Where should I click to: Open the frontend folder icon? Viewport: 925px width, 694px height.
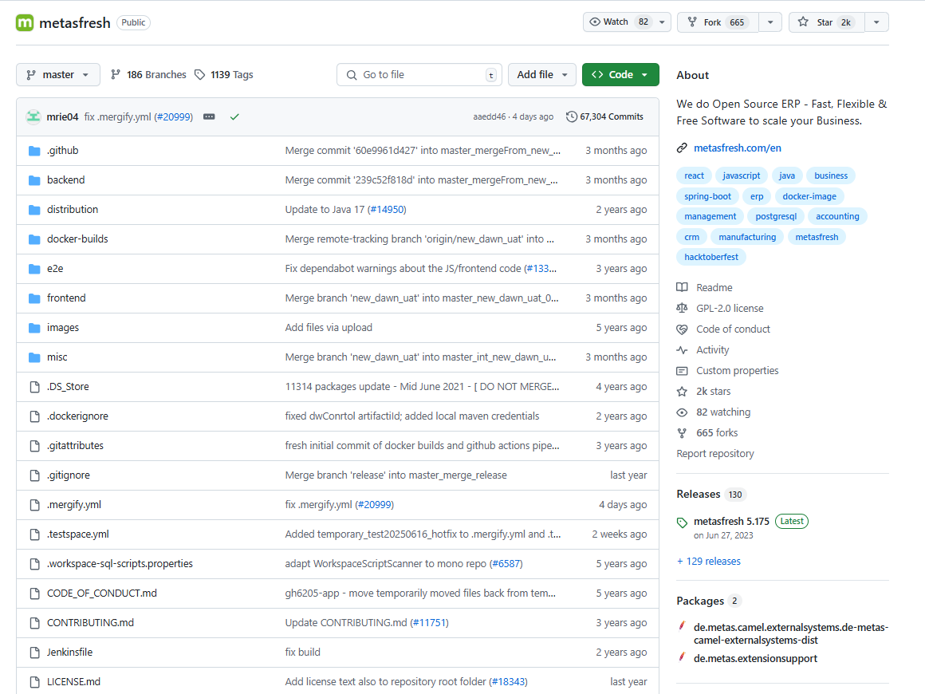click(35, 298)
